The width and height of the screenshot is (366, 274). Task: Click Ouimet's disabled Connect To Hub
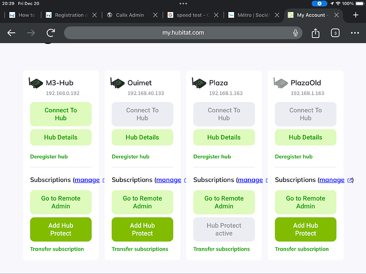[x=142, y=114]
